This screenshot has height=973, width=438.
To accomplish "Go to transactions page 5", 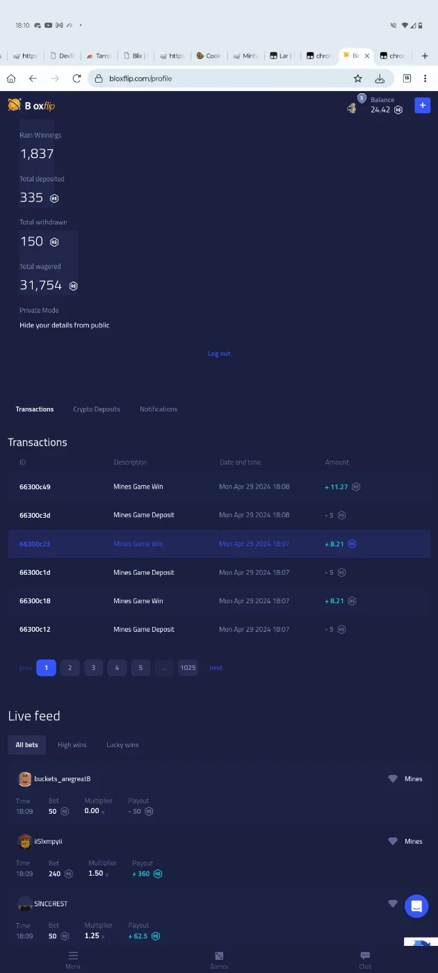I will click(140, 668).
